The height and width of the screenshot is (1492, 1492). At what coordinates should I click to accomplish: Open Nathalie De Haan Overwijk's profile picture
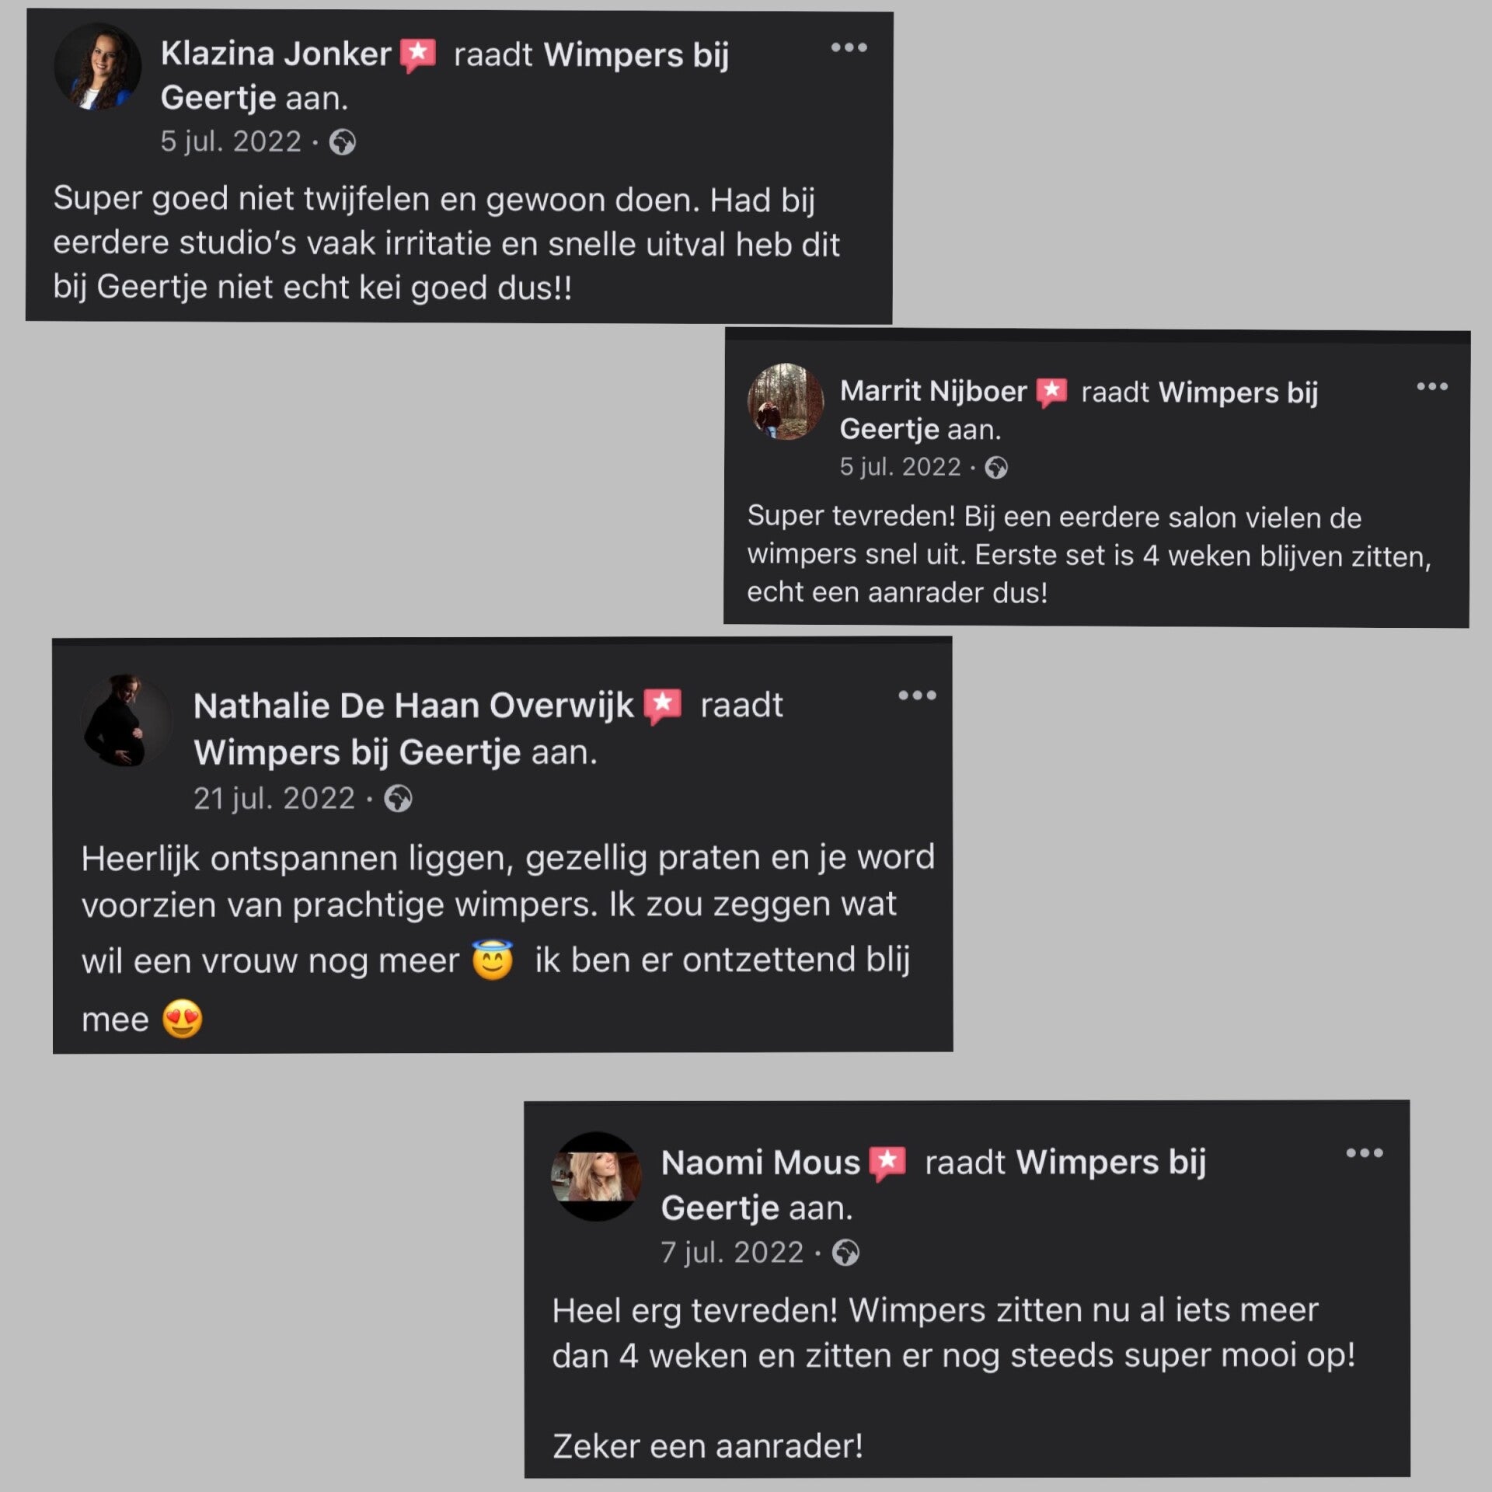click(x=126, y=721)
